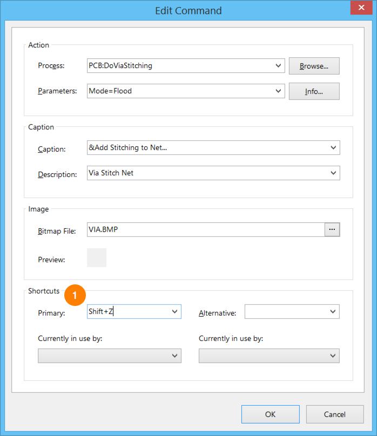
Task: Open the right Currently in use by dropdown
Action: point(333,356)
